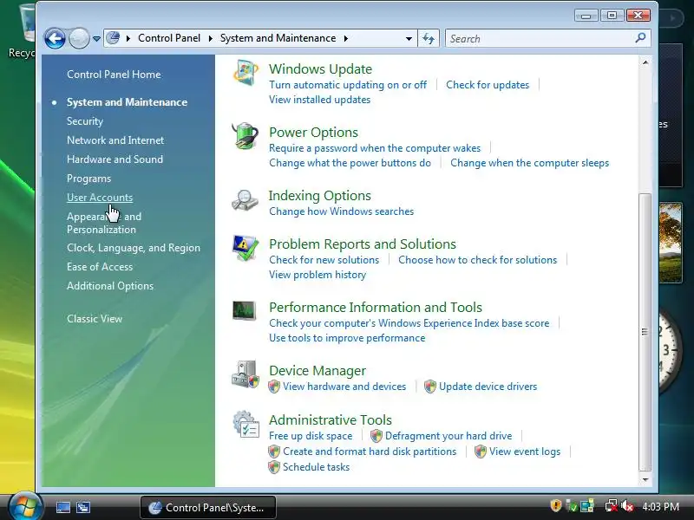Expand the arrow after System and Maintenance breadcrumb

tap(345, 38)
